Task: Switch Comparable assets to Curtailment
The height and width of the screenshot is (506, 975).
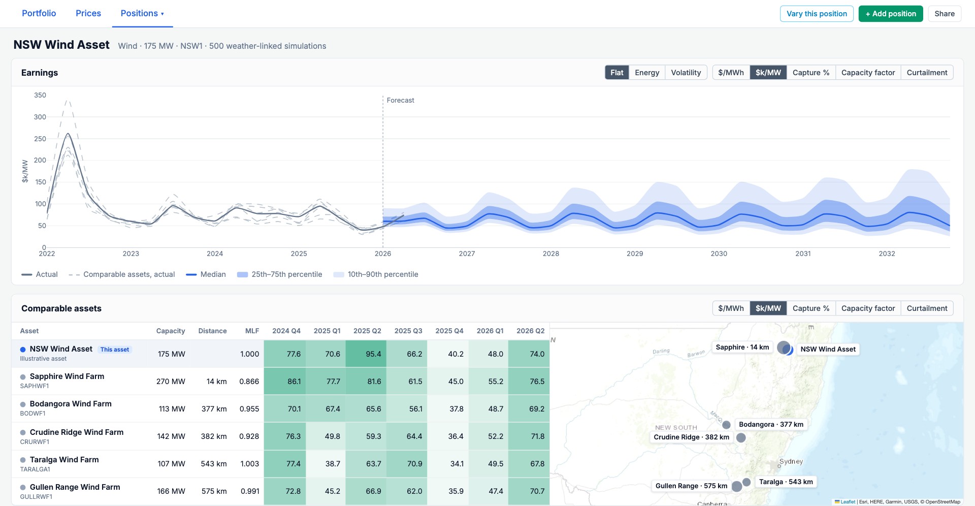Action: point(927,308)
